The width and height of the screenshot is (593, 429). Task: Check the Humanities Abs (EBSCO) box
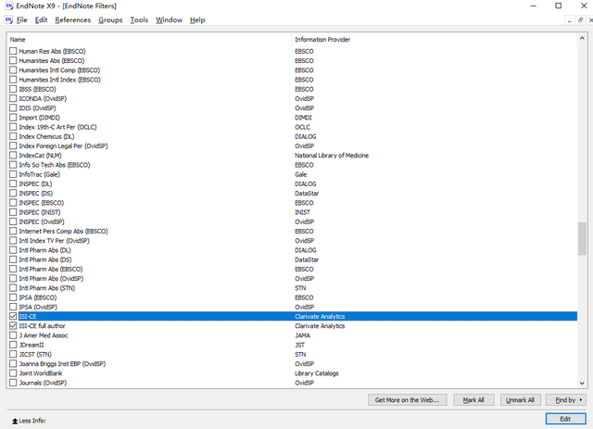(13, 60)
